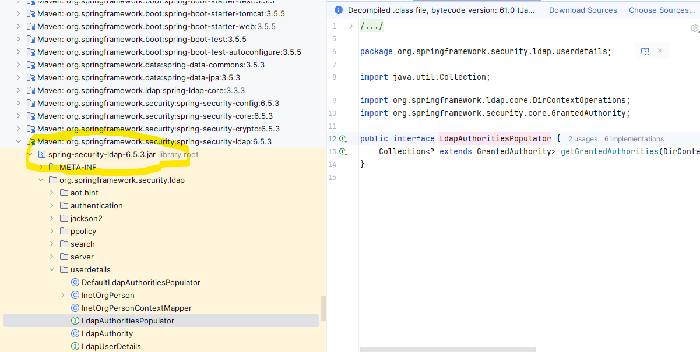Click the Download Sources link
Screen dimensions: 700x352
583,10
